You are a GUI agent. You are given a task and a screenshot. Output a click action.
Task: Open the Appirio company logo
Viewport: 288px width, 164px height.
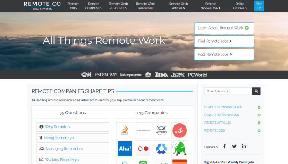click(x=161, y=130)
